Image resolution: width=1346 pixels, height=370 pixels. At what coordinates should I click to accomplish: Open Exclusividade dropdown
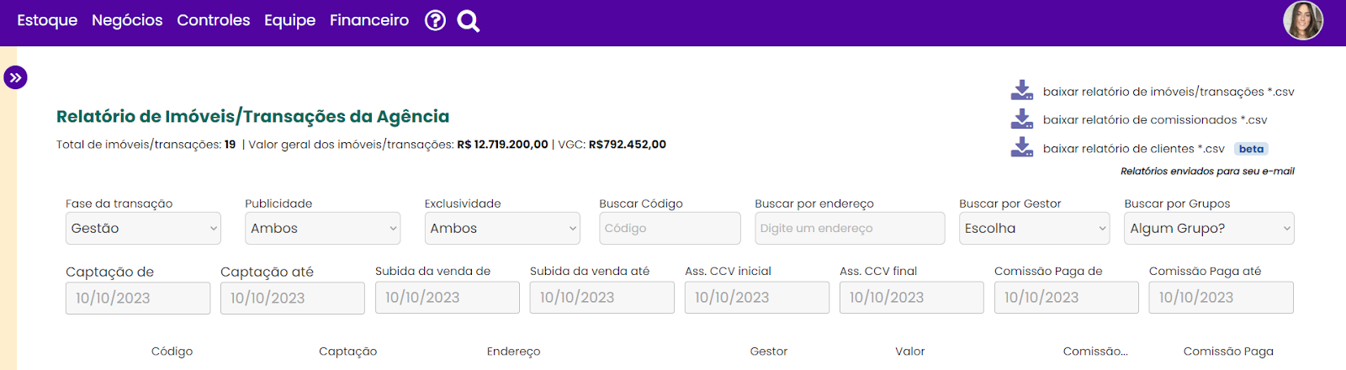502,228
